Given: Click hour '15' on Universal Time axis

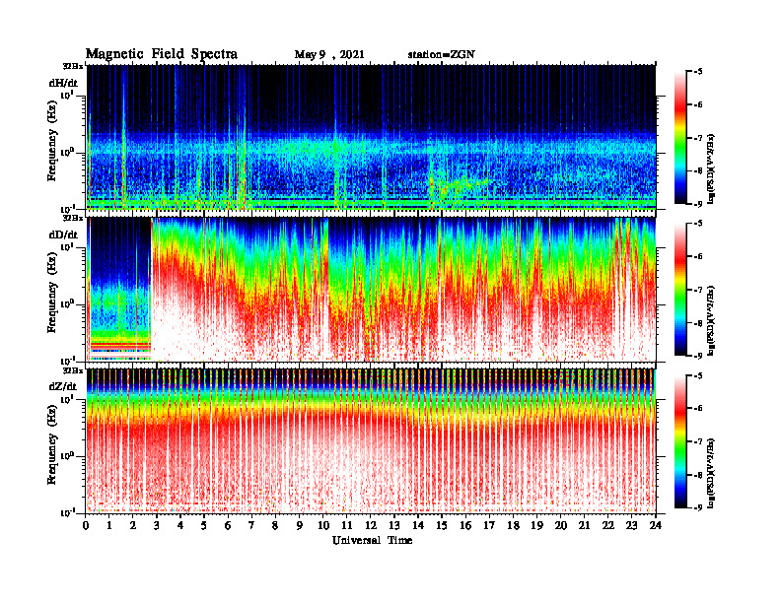Looking at the screenshot, I should (x=442, y=526).
